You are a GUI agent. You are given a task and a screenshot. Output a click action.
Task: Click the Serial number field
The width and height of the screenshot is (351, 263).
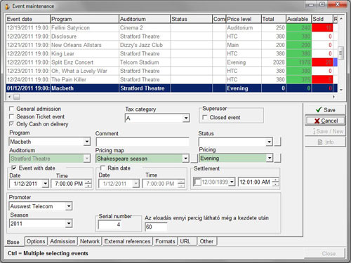[x=110, y=224]
